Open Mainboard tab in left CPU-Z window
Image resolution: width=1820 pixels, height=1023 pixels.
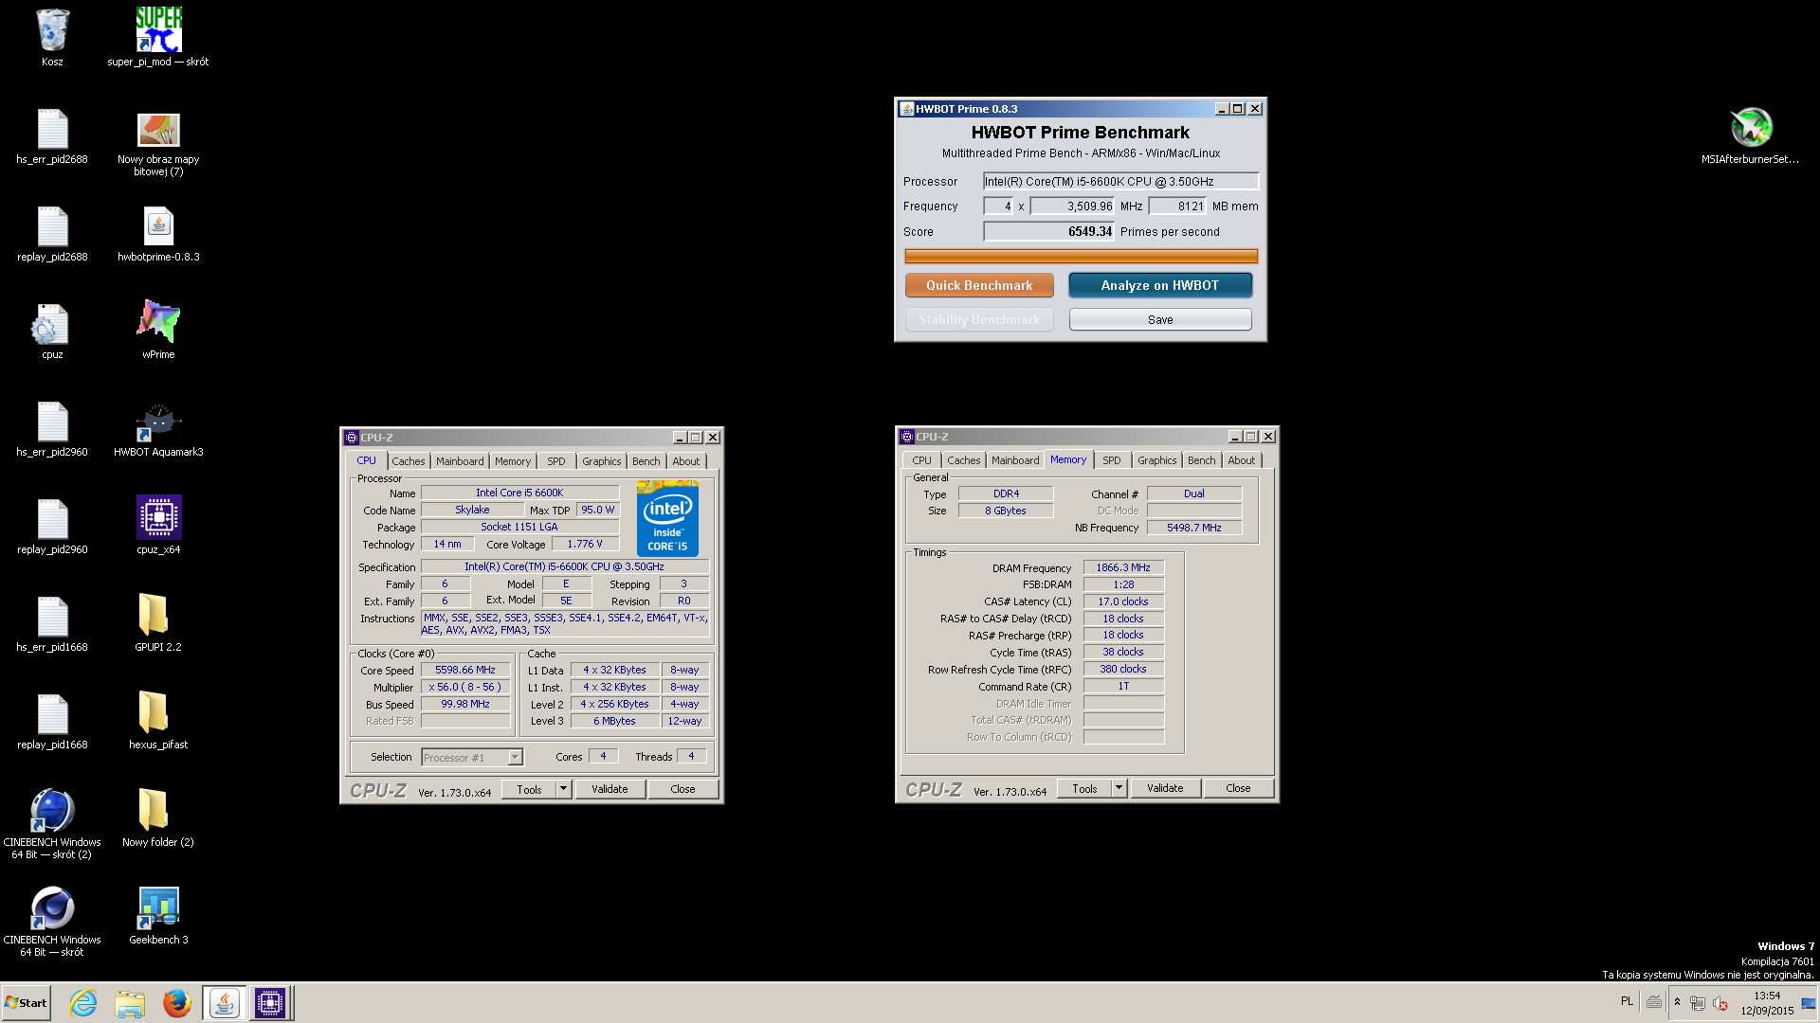[460, 461]
